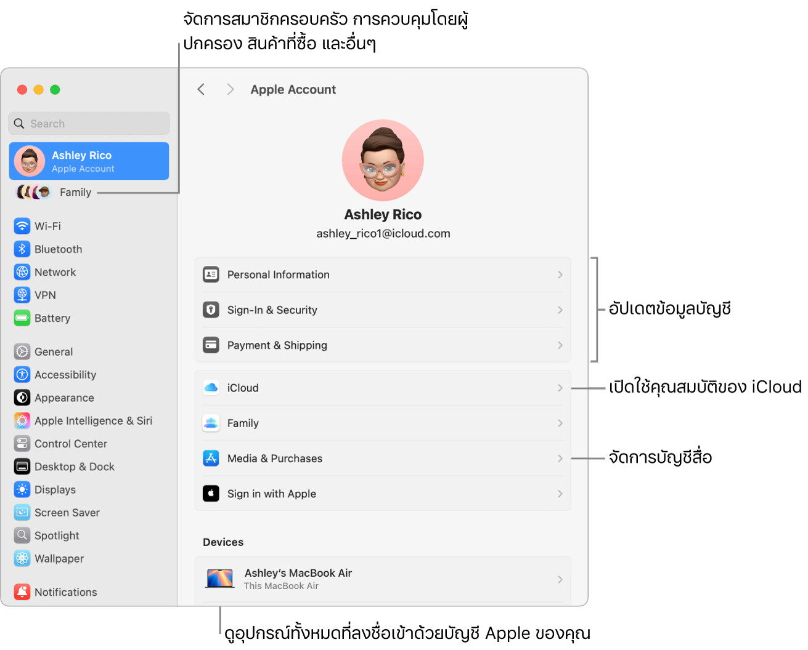The image size is (808, 650).
Task: Click the MacBook Air device thumbnail
Action: 219,579
